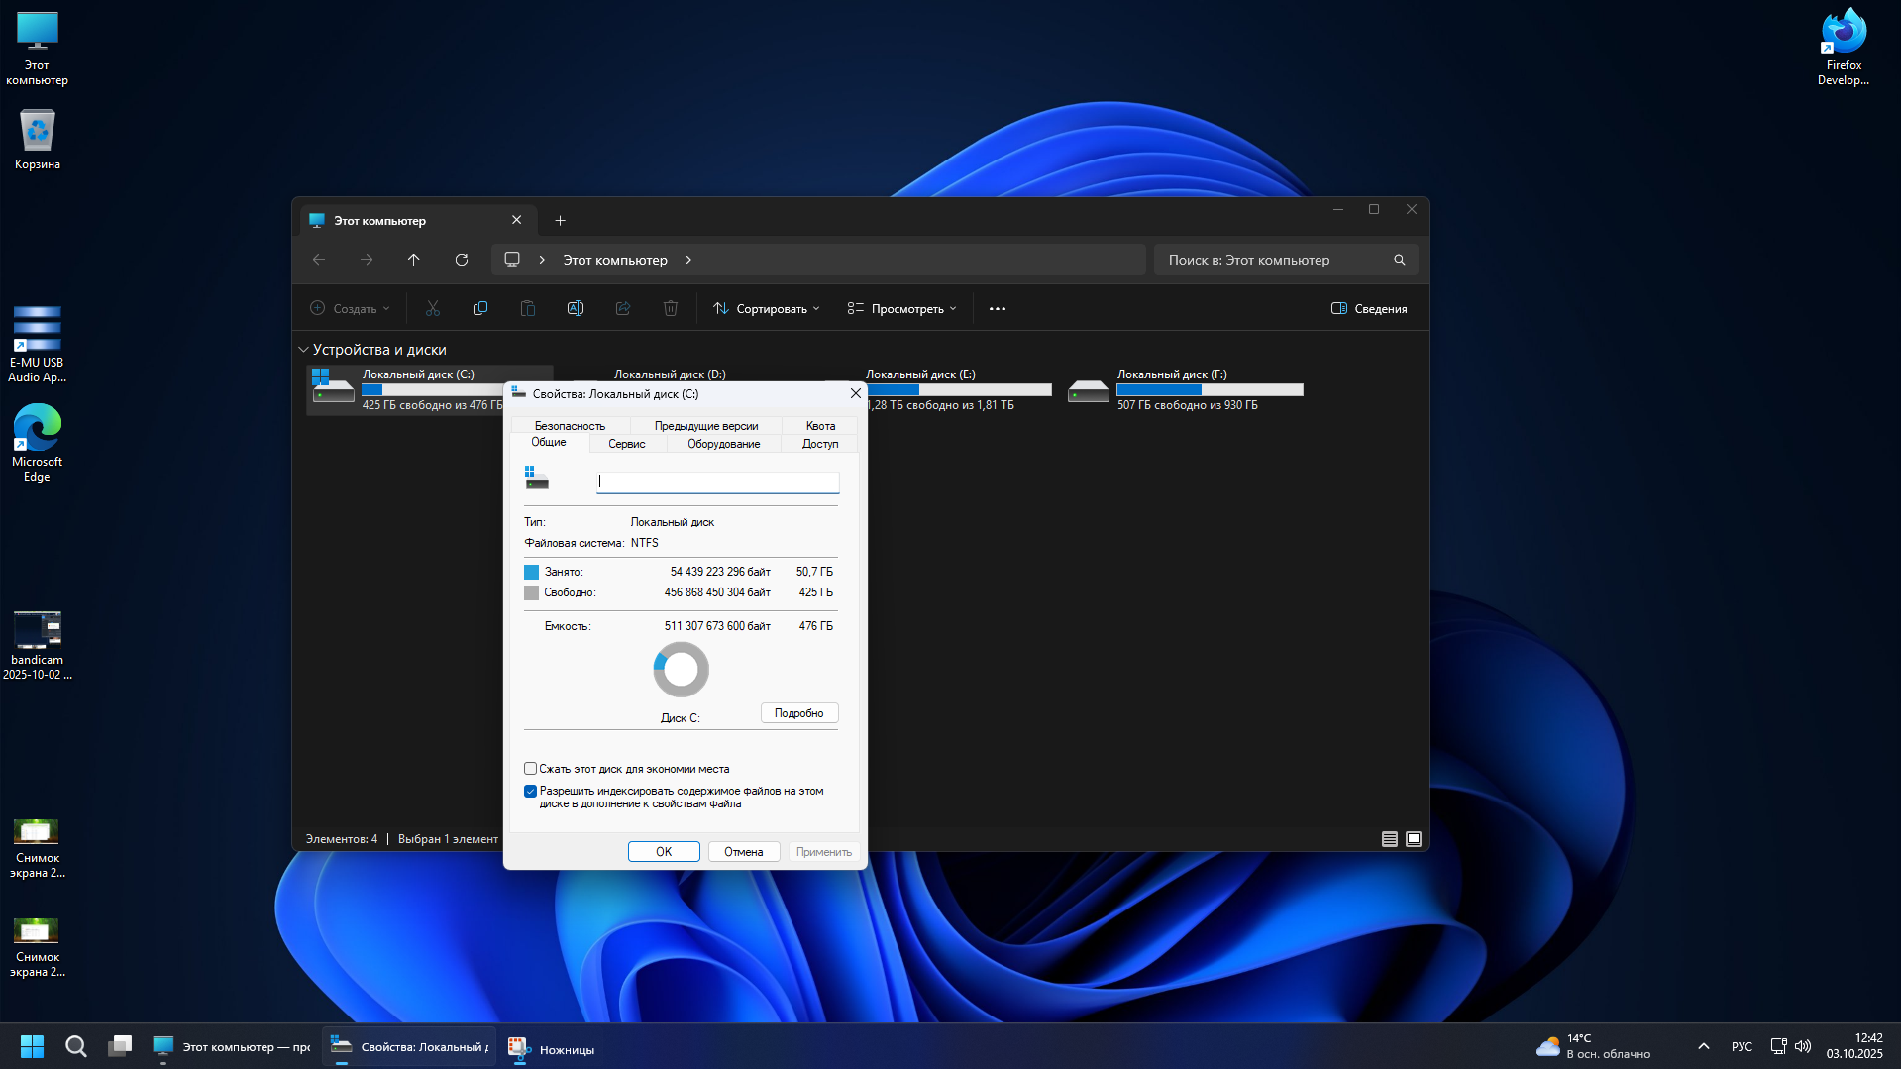1901x1069 pixels.
Task: Click the Windows Start button on taskbar
Action: (32, 1046)
